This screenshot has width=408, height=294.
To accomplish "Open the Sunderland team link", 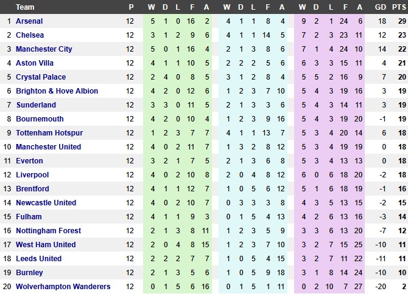I will (36, 105).
